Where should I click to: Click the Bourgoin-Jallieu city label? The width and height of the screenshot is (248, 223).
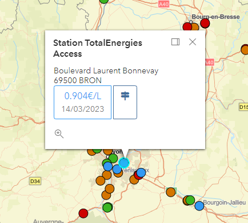225,202
